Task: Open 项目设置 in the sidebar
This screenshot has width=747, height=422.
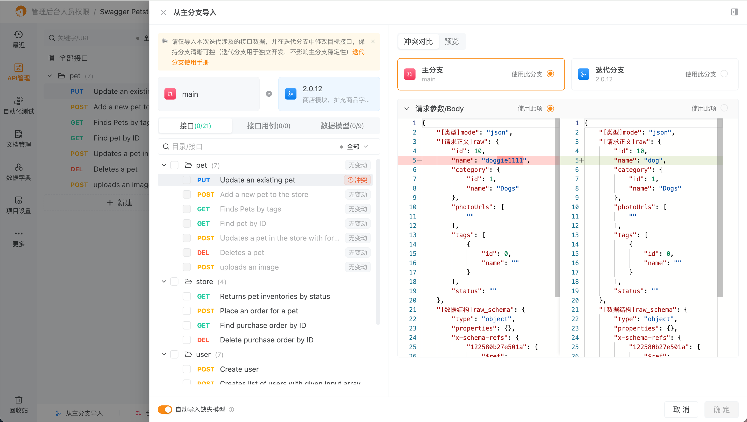Action: pos(19,205)
